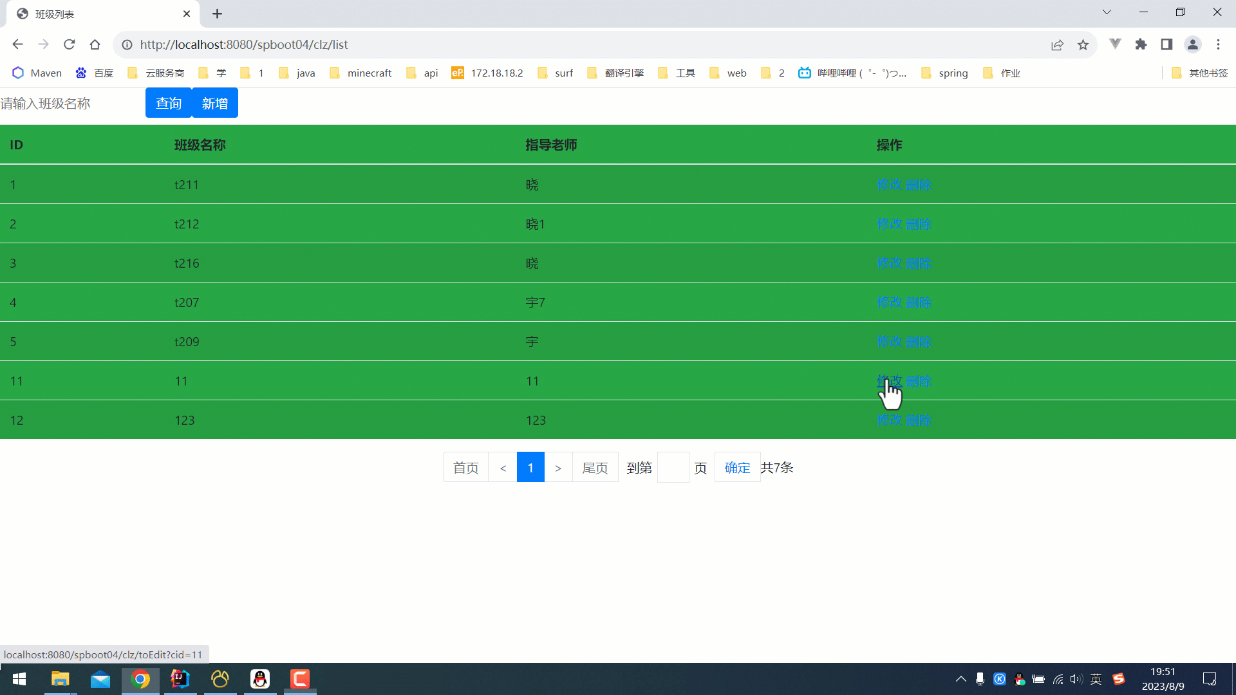
Task: Click 确定 to confirm page jump
Action: coord(737,467)
